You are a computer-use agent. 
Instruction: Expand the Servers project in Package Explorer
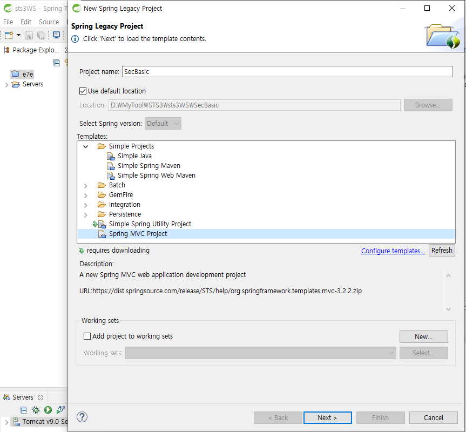click(x=6, y=85)
